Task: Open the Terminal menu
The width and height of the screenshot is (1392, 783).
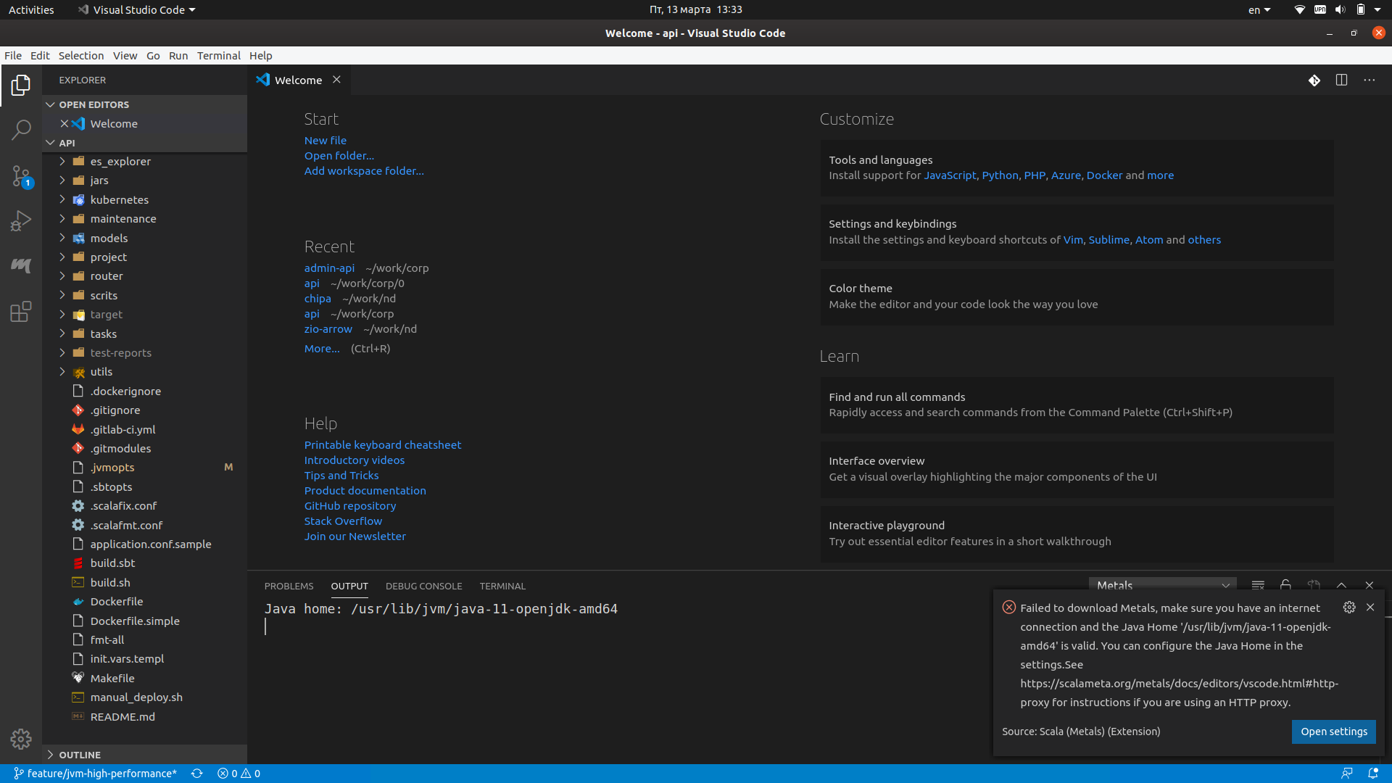Action: click(x=218, y=55)
